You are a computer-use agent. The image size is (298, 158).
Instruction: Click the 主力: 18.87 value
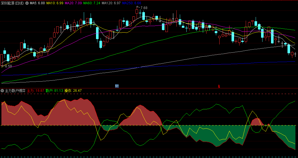tap(36, 91)
